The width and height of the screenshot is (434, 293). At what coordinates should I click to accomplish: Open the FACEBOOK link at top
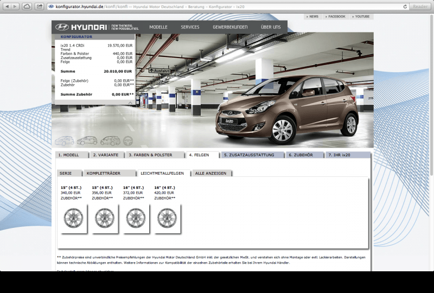click(x=335, y=17)
